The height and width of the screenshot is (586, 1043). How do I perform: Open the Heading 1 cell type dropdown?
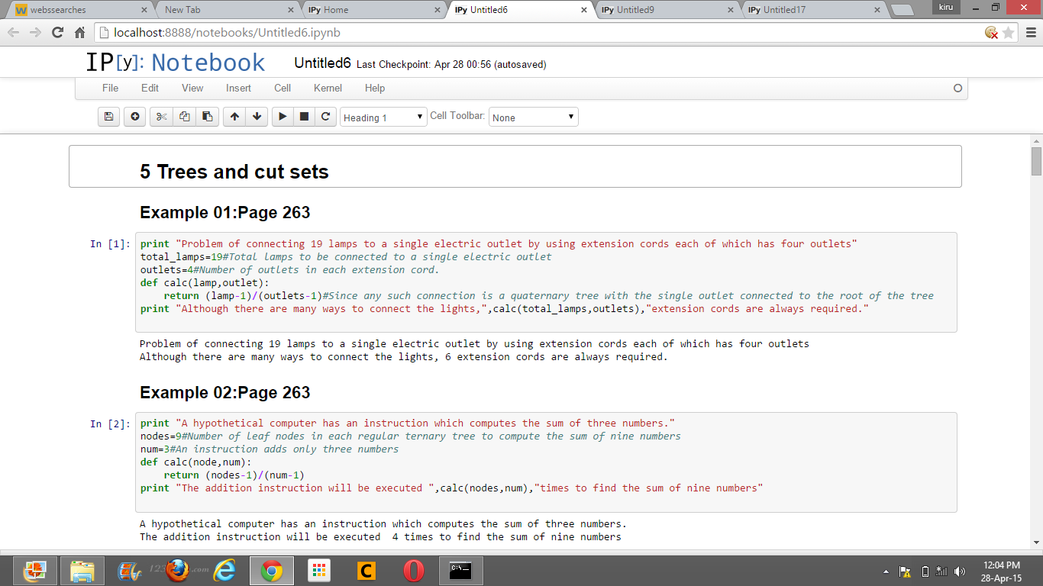(x=383, y=118)
